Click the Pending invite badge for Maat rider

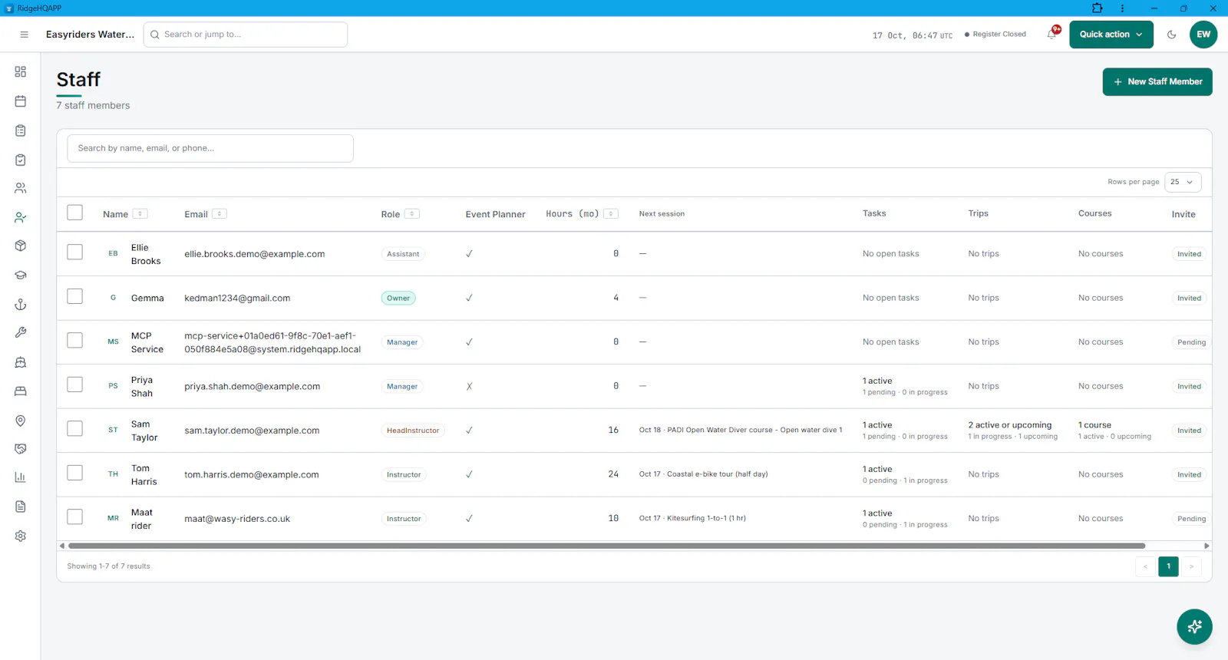pyautogui.click(x=1191, y=519)
